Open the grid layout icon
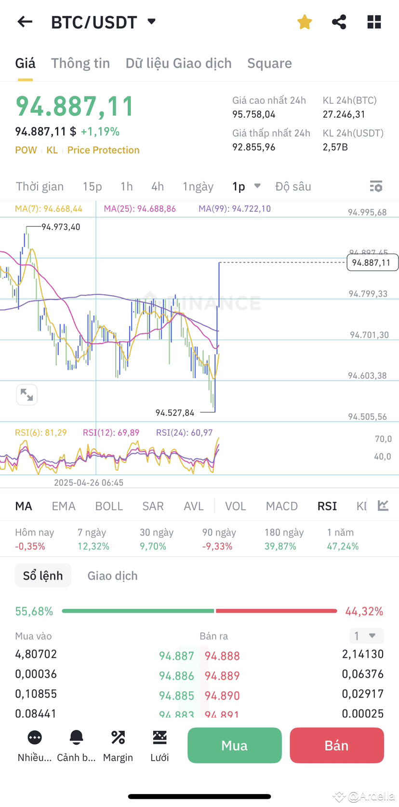Image resolution: width=399 pixels, height=807 pixels. [x=374, y=22]
